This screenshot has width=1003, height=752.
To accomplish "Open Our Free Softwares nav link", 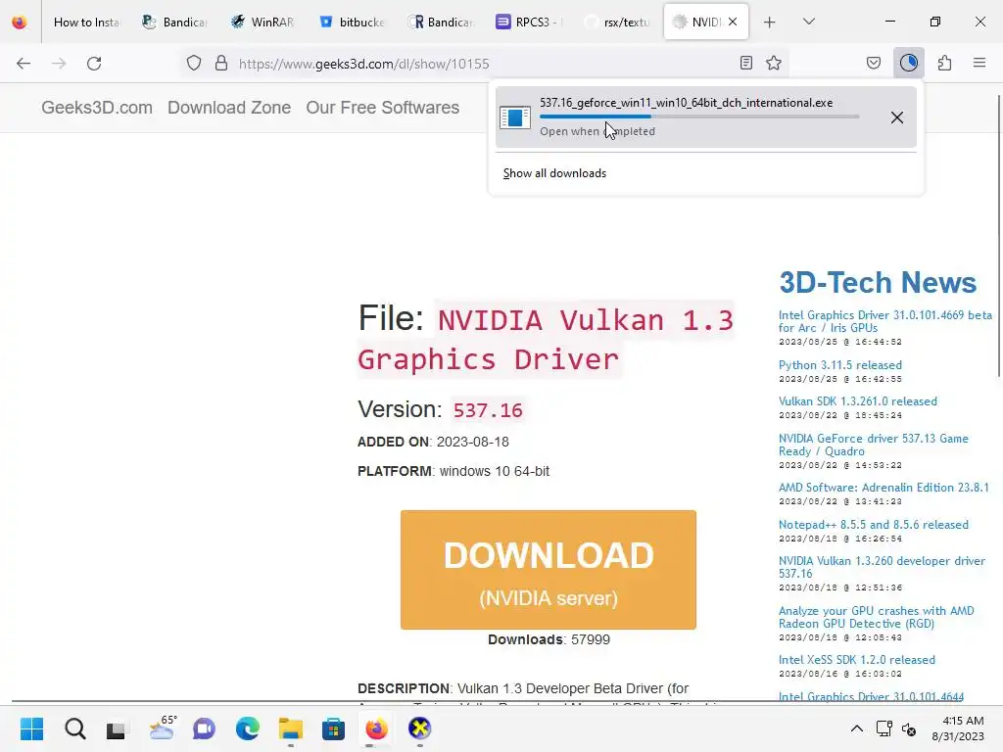I will pyautogui.click(x=383, y=108).
